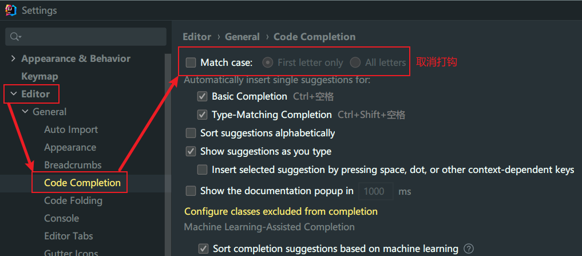
Task: Click the documentation popup delay field
Action: pos(376,191)
